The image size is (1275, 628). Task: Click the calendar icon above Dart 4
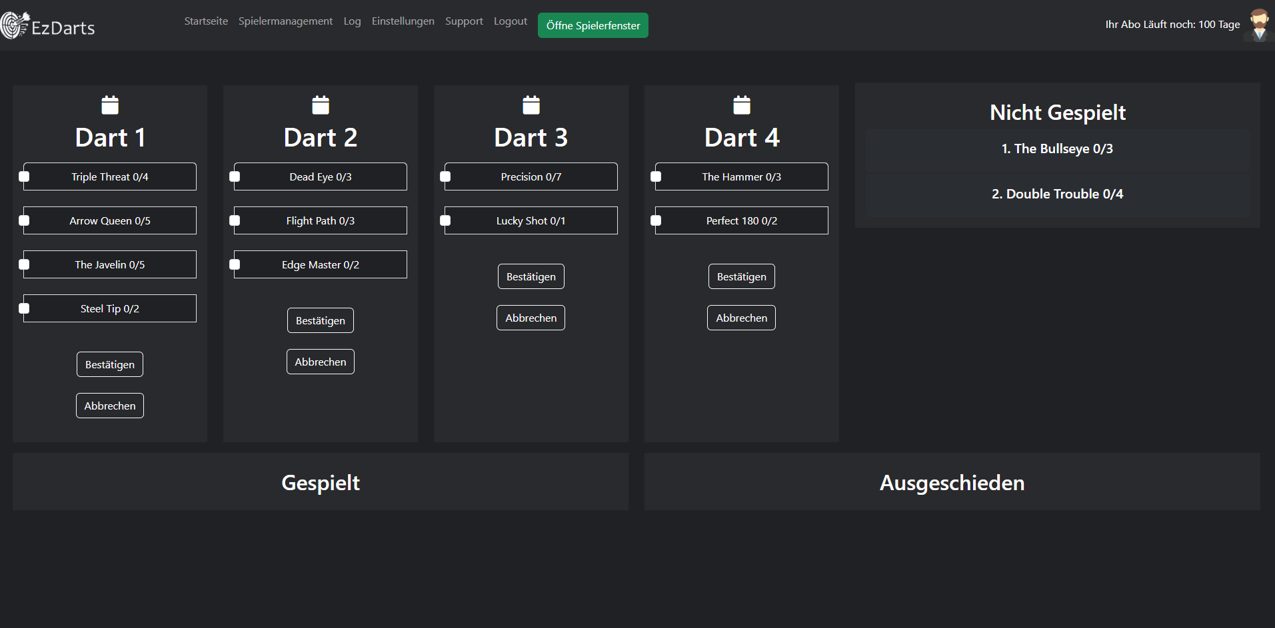[742, 105]
